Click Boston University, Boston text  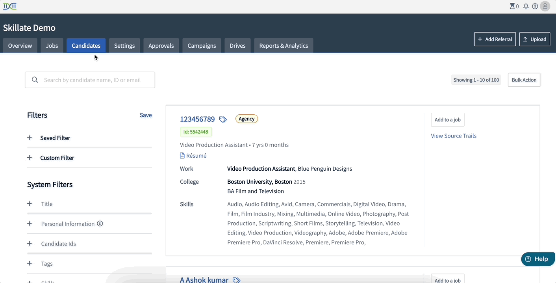(x=259, y=182)
